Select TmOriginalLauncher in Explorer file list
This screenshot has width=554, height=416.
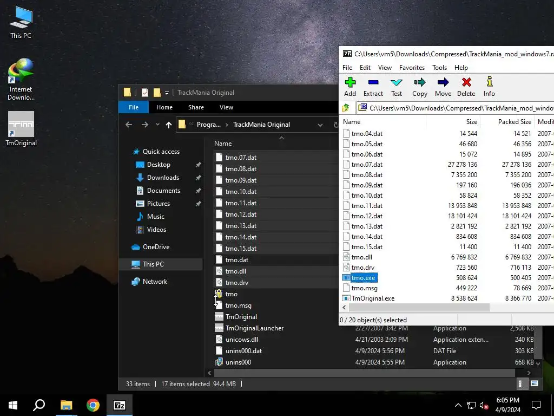(x=254, y=328)
